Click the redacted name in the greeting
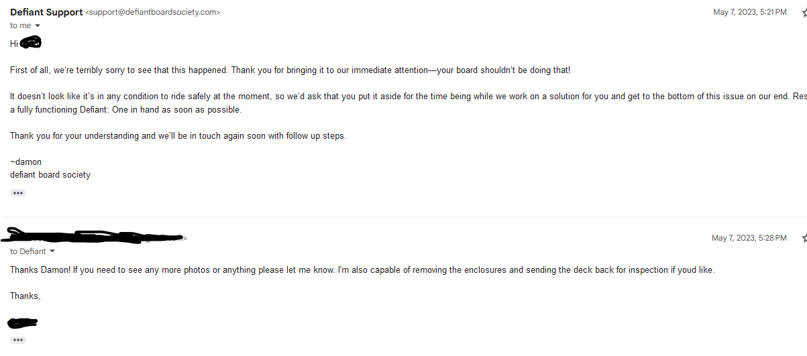807x356 pixels. 30,44
